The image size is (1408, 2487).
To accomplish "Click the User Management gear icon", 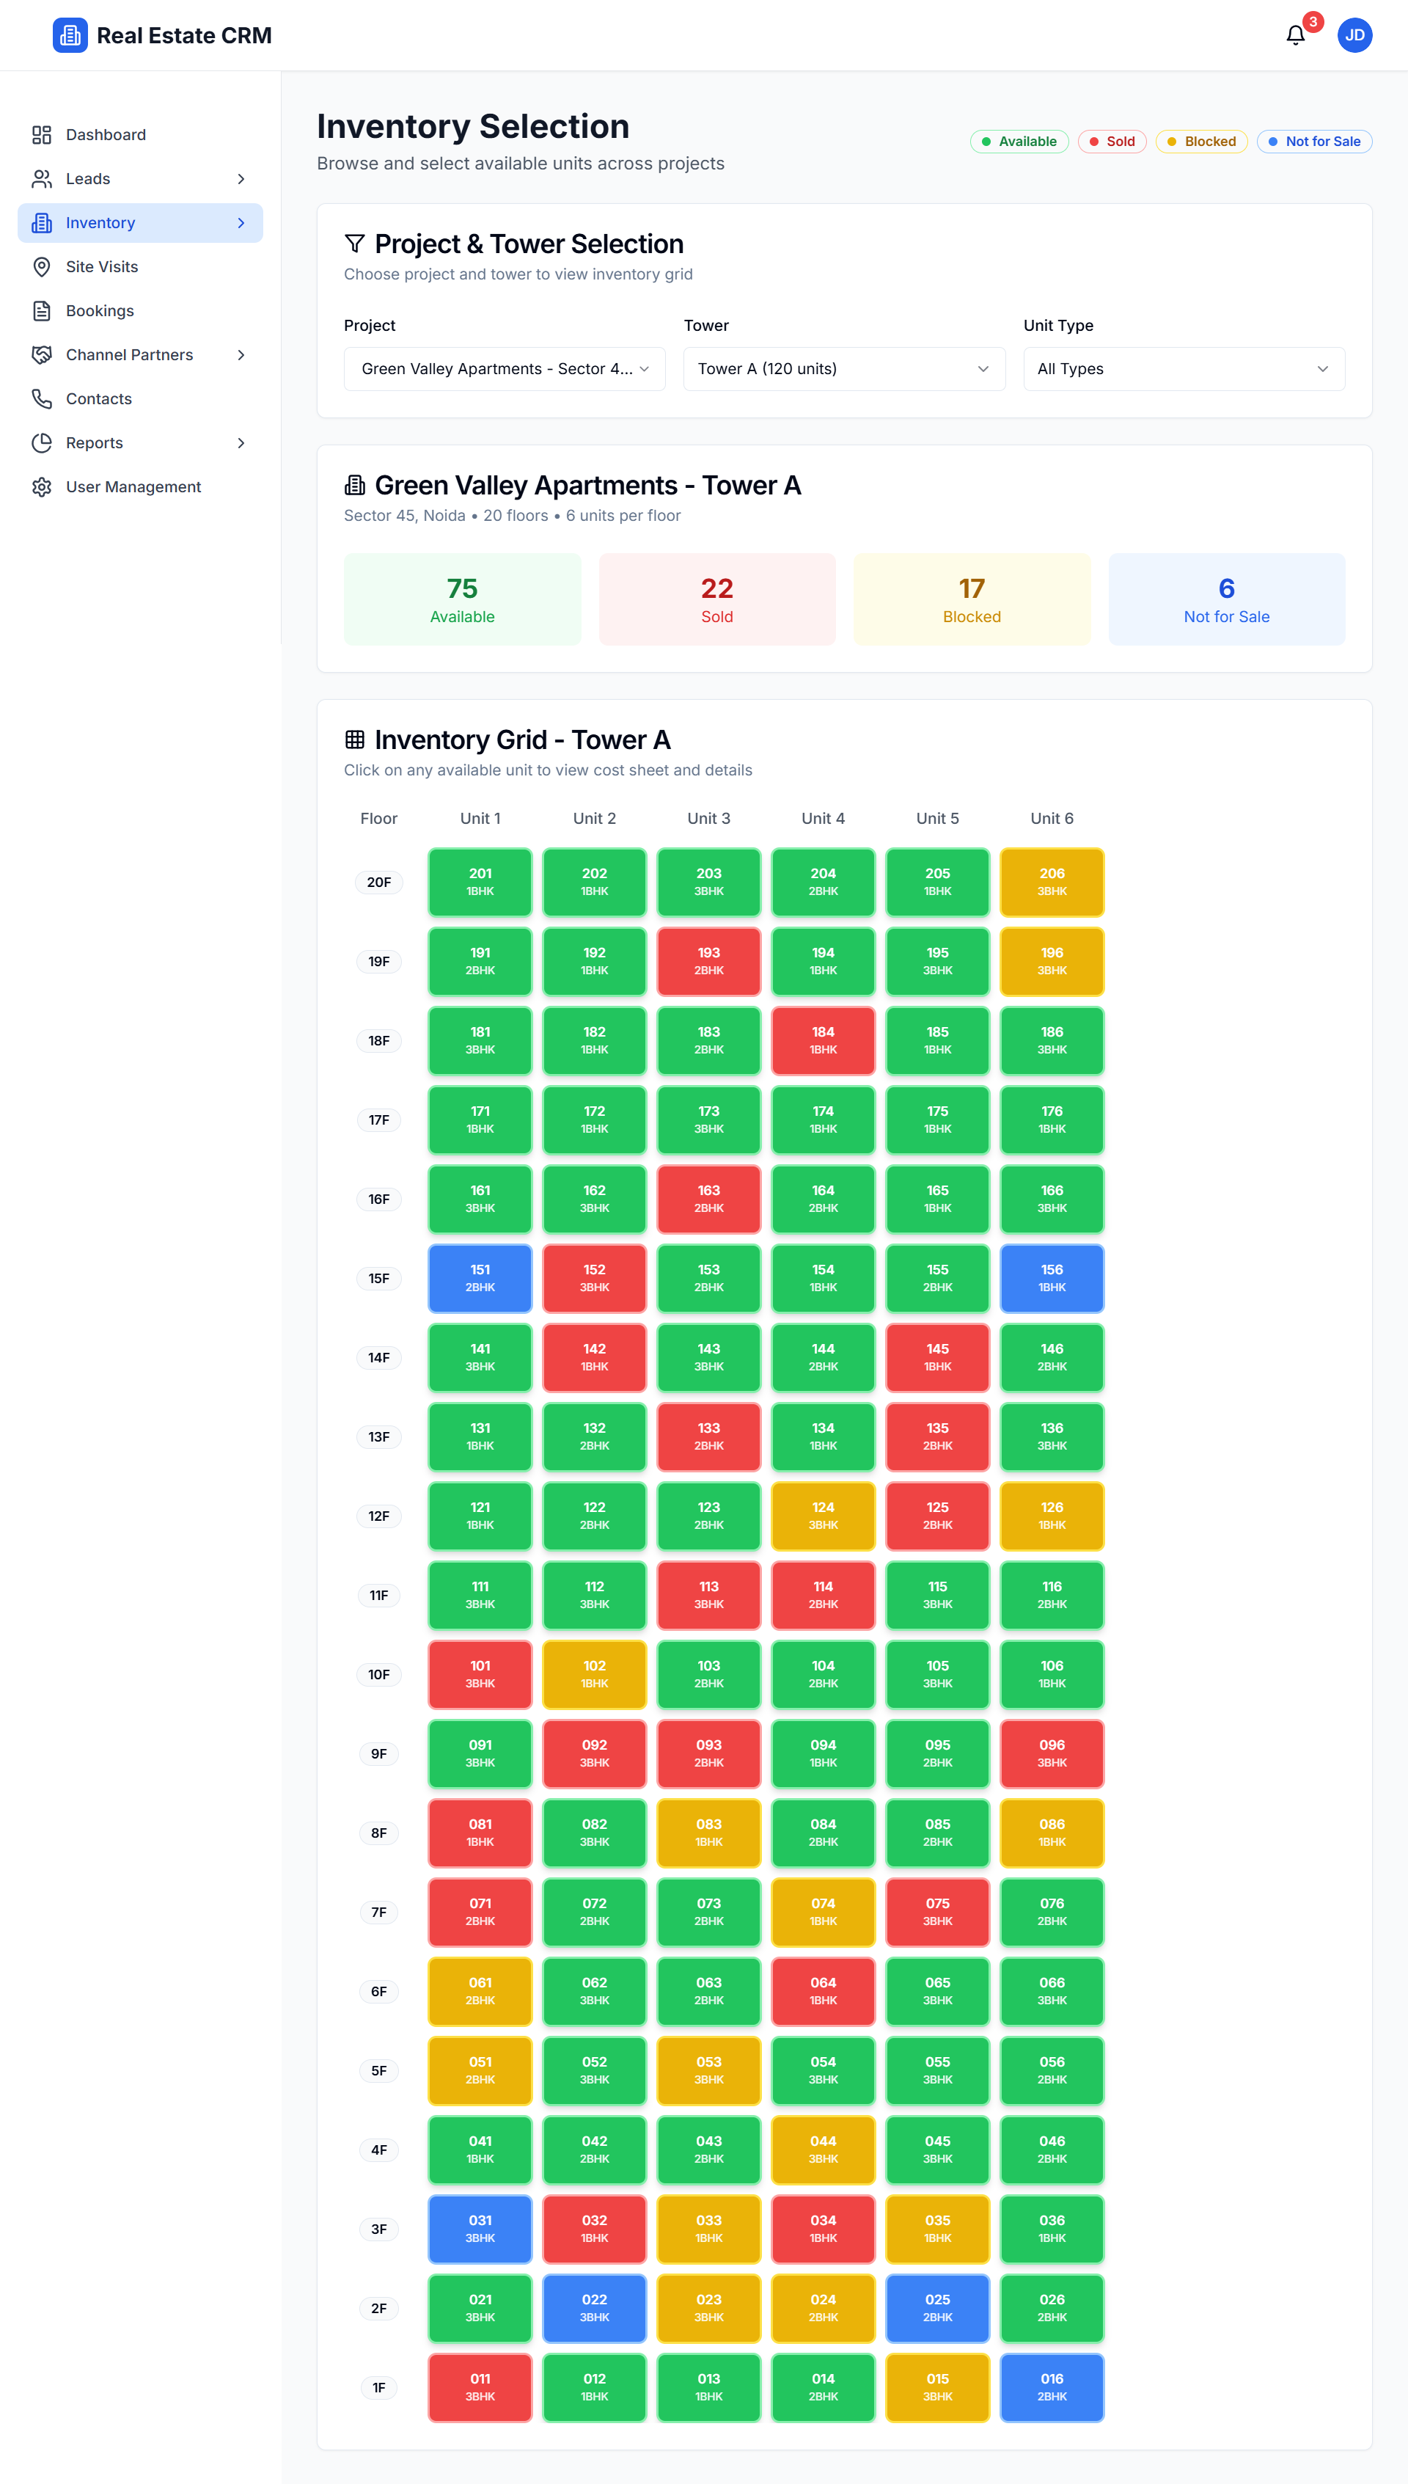I will (42, 486).
